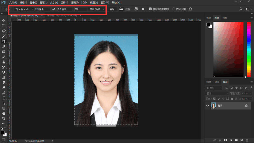Enable the 内容识别 checkbox
The image size is (254, 143).
coord(174,9)
